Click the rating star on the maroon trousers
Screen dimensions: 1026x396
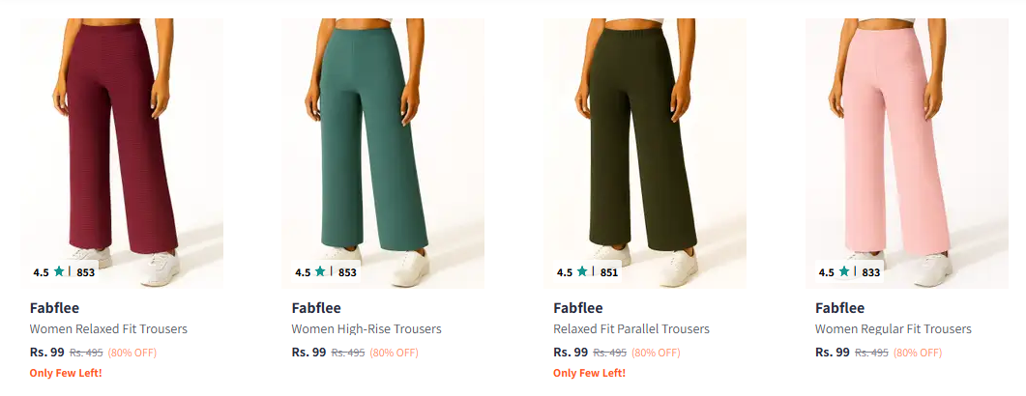click(x=59, y=272)
